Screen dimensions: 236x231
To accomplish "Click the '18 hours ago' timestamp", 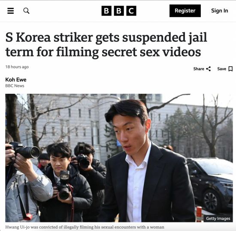I will [x=17, y=67].
